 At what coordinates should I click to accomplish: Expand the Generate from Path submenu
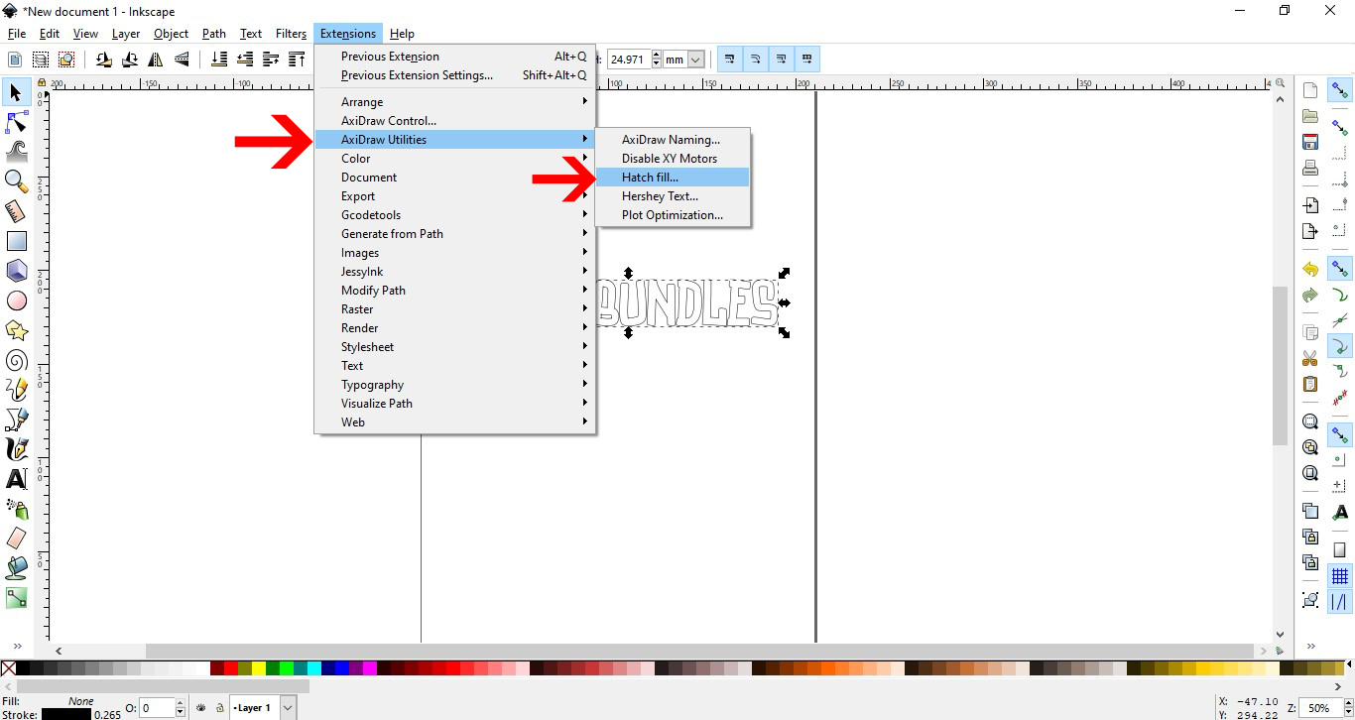click(x=455, y=234)
